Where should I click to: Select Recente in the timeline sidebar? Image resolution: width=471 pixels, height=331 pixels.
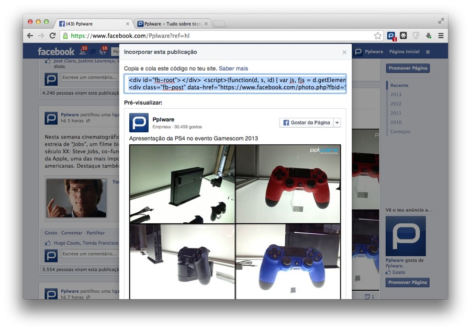(399, 85)
